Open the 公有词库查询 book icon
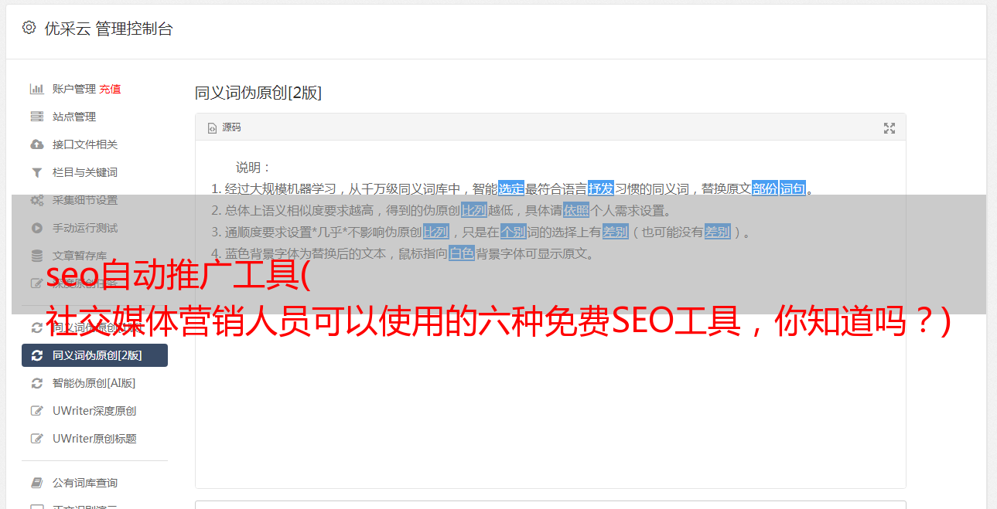 pos(36,483)
